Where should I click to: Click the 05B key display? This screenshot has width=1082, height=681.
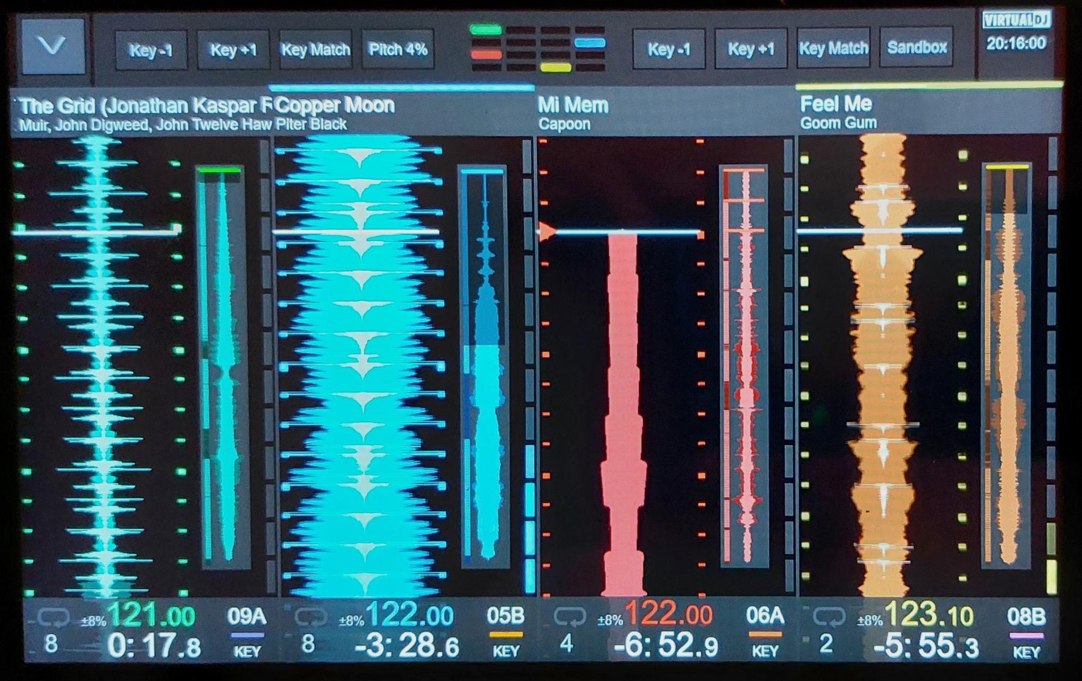(505, 615)
